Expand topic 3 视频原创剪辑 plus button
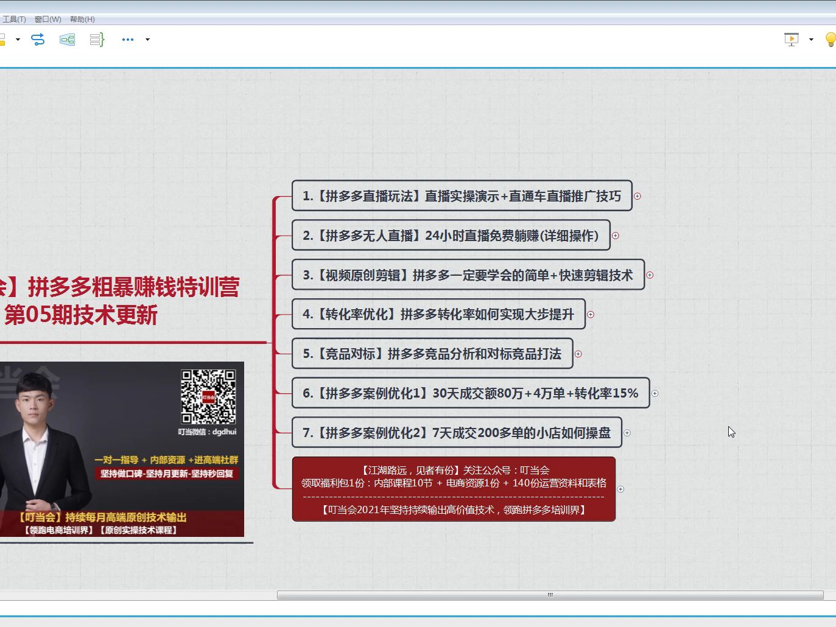 (650, 275)
